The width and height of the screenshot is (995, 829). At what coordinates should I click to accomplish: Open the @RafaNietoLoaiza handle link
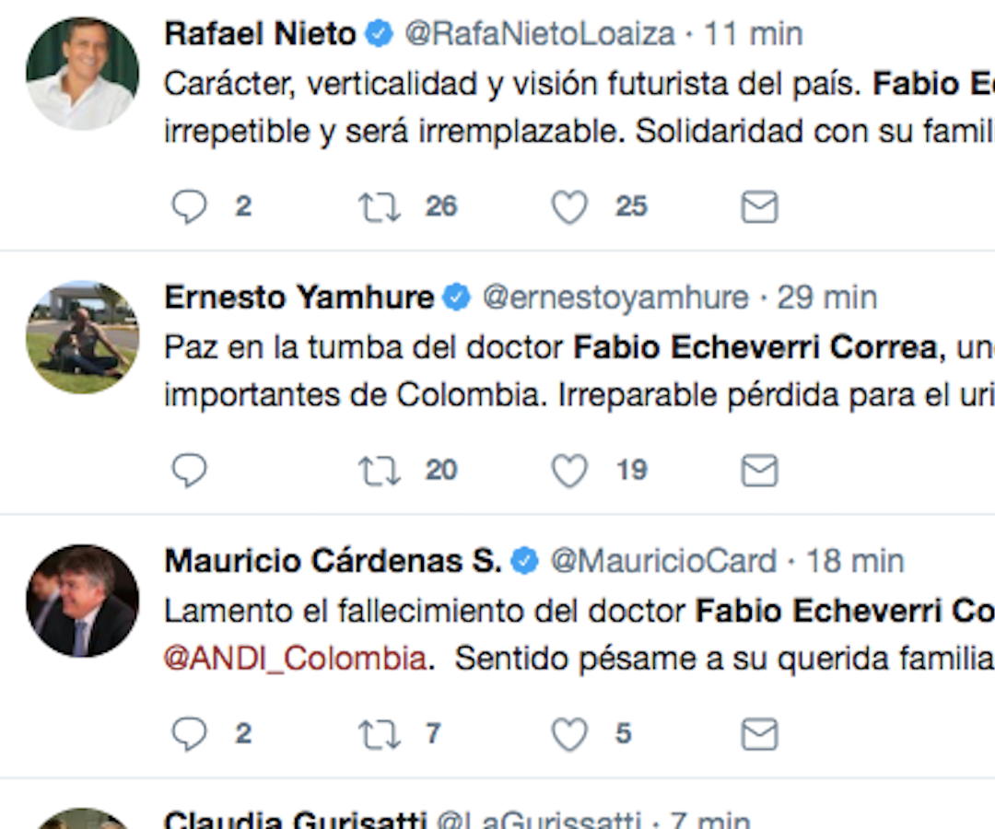coord(540,34)
